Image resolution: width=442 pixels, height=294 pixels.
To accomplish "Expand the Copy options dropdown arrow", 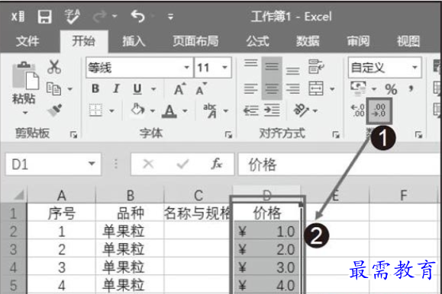I will 70,89.
